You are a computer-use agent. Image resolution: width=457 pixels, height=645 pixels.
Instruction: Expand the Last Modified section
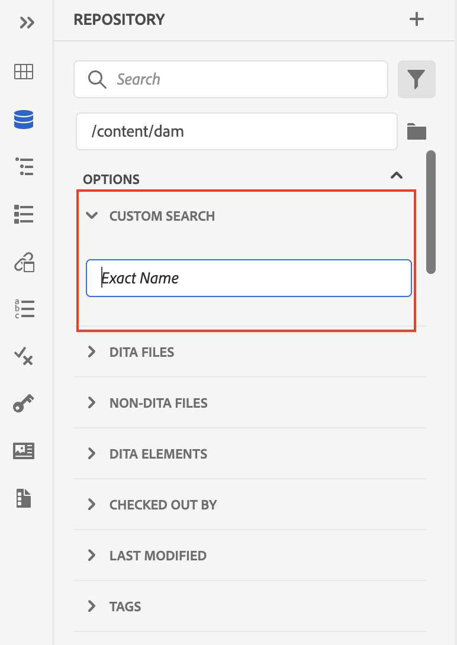92,555
